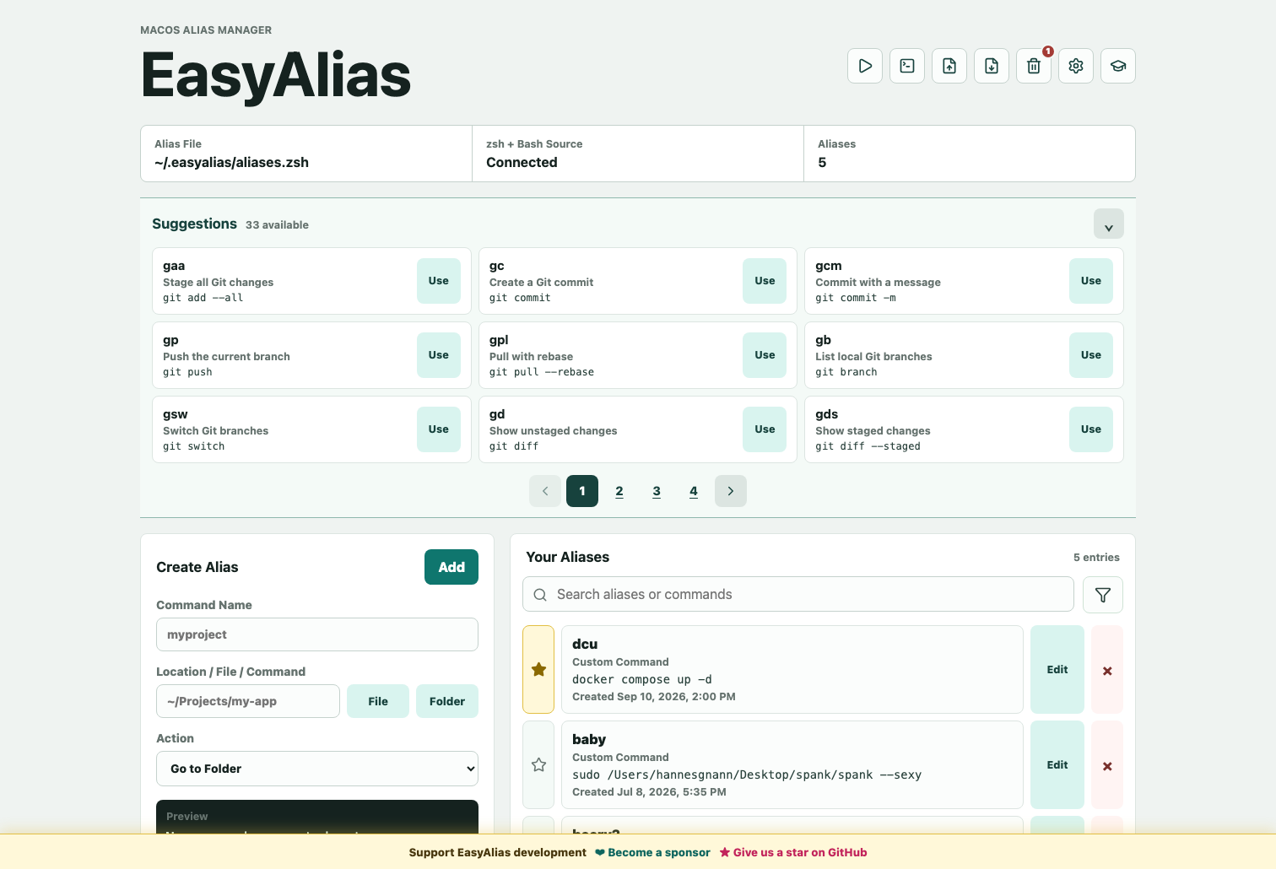1276x869 pixels.
Task: Switch to suggestions page 2
Action: (x=619, y=491)
